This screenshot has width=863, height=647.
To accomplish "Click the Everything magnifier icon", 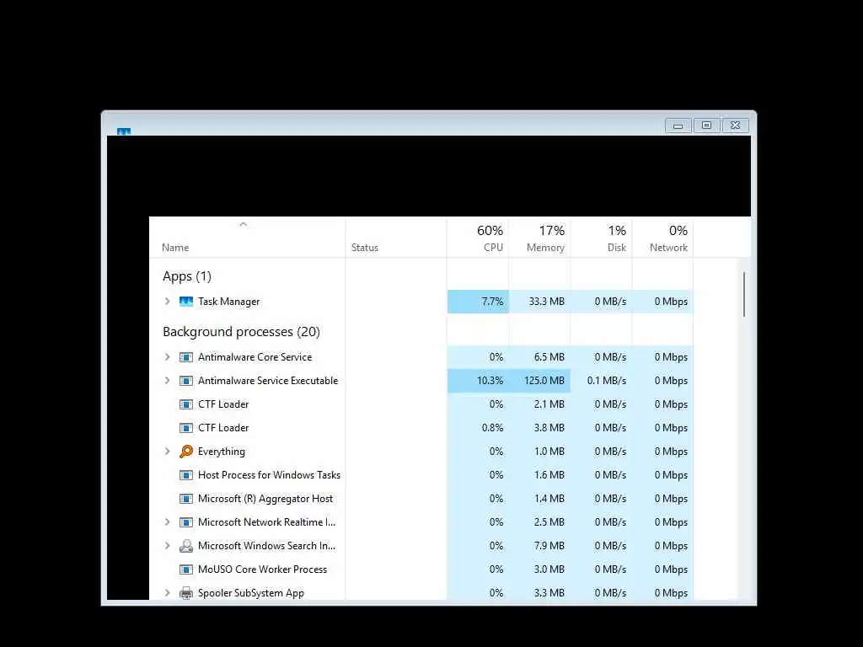I will click(x=186, y=452).
